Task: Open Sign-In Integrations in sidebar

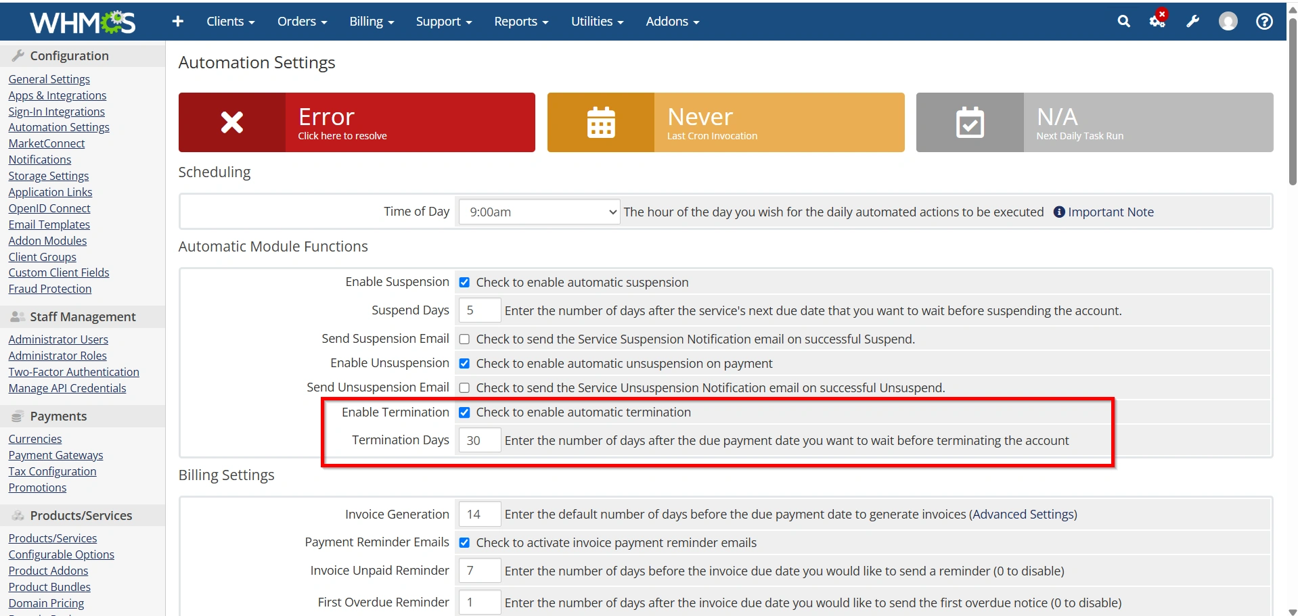Action: [x=57, y=112]
